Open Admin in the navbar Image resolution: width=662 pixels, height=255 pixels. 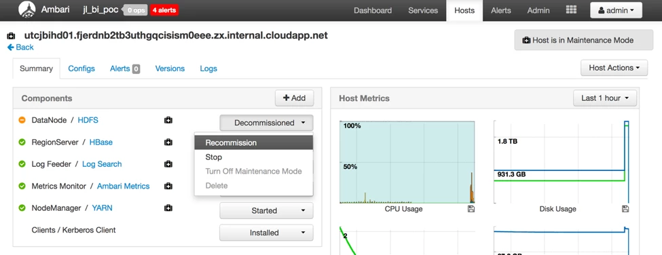538,11
